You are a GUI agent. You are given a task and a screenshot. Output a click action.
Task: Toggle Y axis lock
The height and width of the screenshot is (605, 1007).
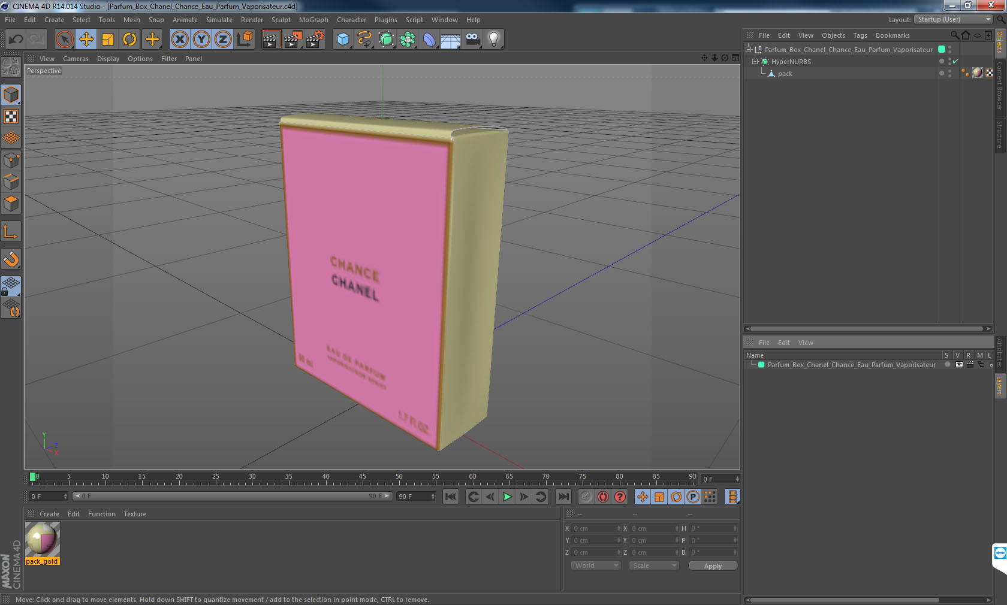click(x=201, y=40)
